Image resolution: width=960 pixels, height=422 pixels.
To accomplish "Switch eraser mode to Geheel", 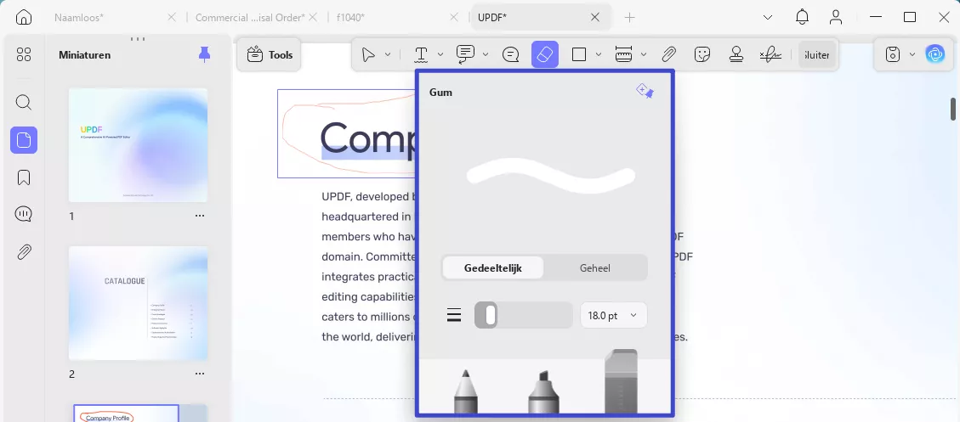I will 594,267.
